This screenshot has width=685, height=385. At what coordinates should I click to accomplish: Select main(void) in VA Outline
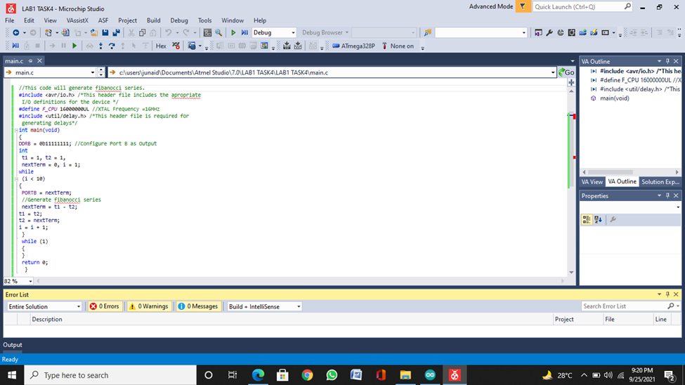click(x=614, y=98)
